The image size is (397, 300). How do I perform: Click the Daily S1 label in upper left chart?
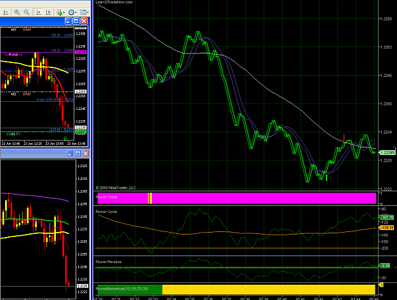[13, 134]
